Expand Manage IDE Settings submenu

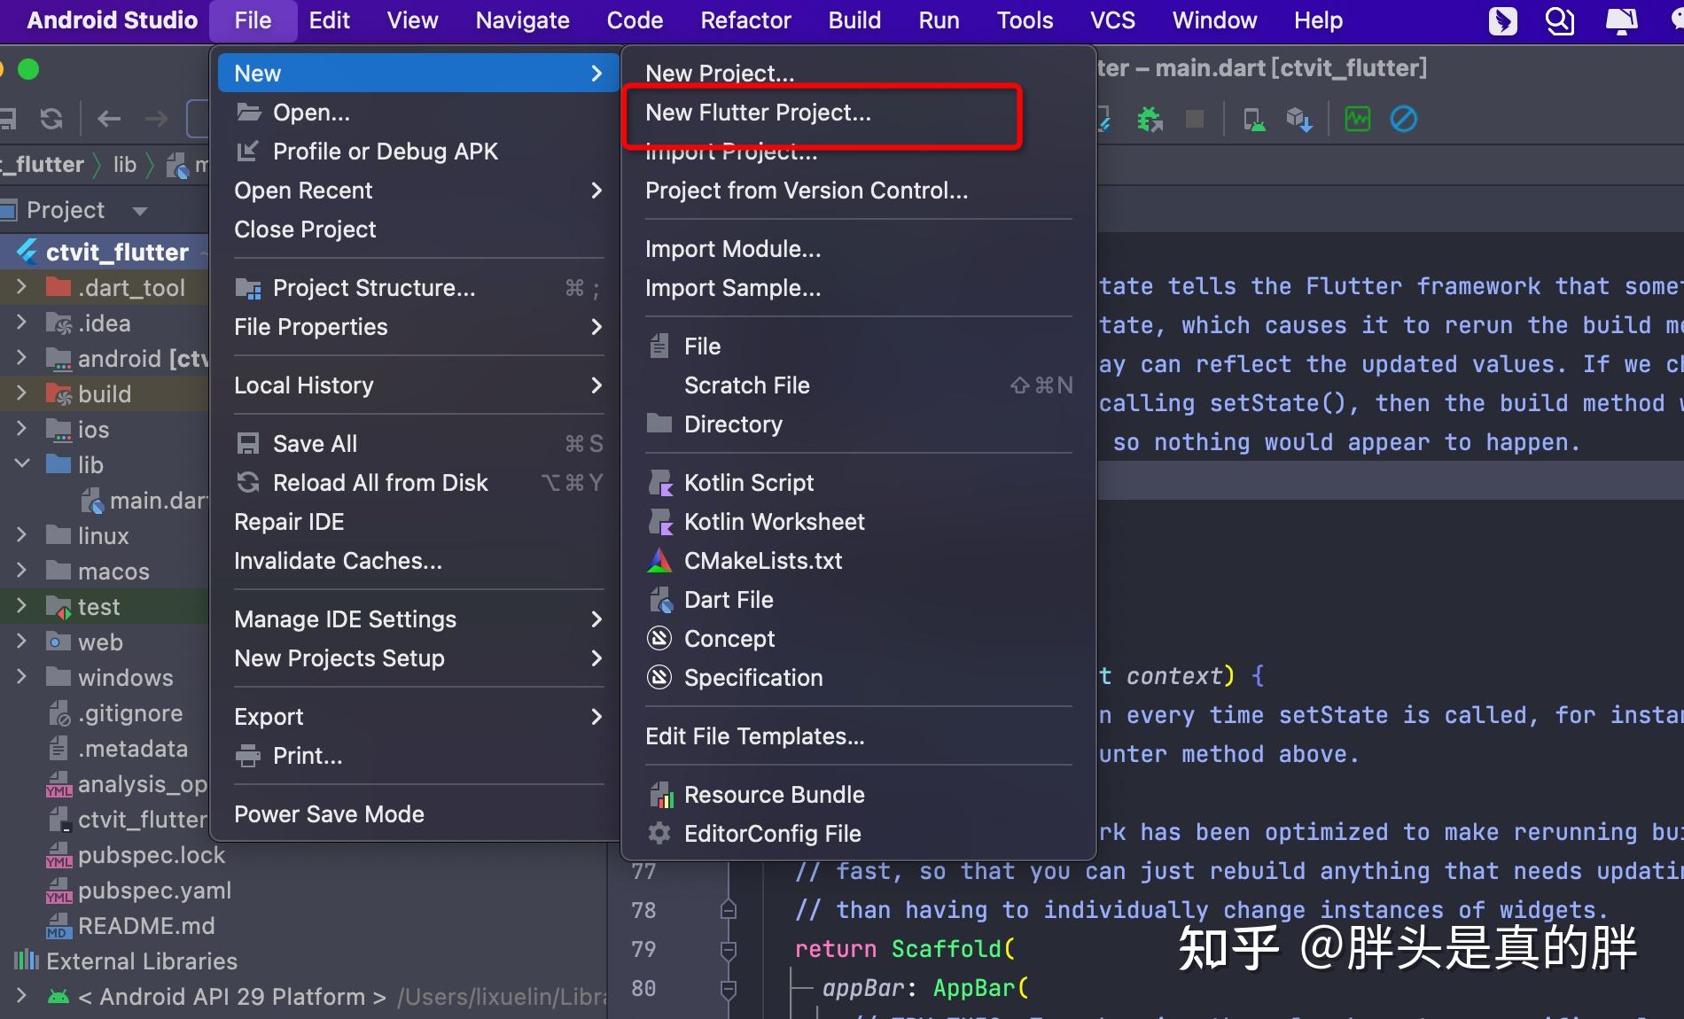[417, 618]
